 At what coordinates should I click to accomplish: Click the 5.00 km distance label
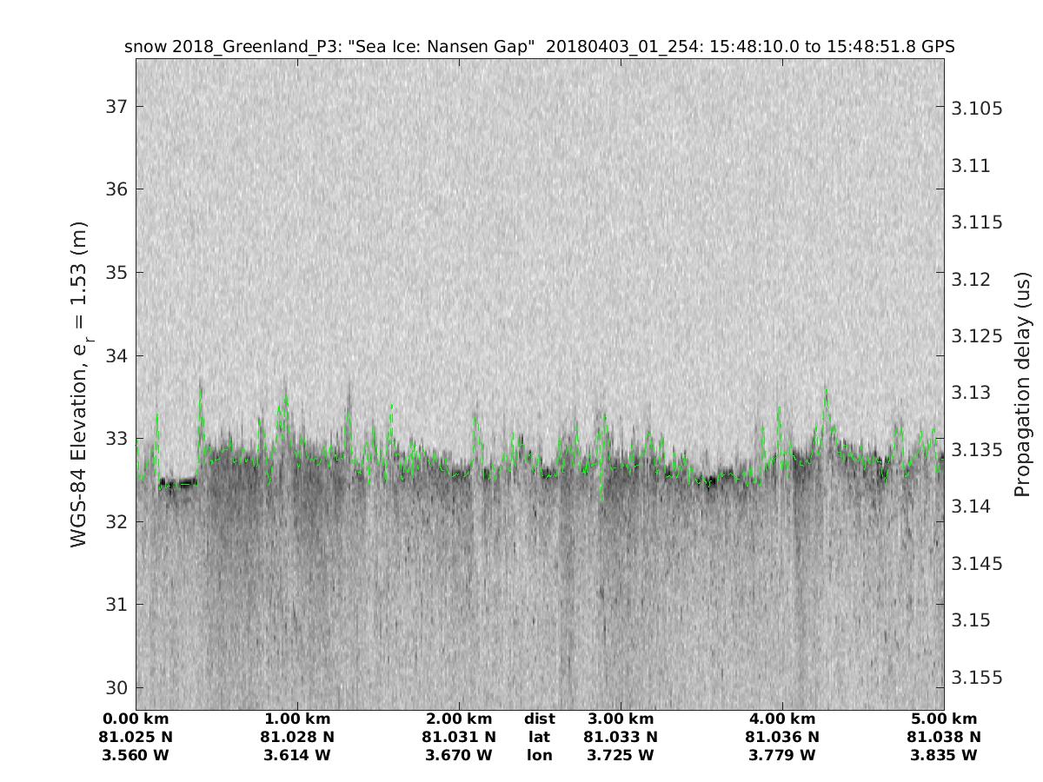(x=943, y=719)
